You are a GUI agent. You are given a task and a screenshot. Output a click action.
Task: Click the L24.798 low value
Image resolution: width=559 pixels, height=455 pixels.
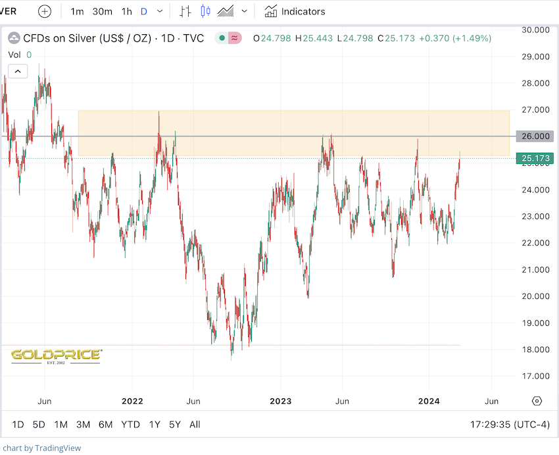(355, 38)
